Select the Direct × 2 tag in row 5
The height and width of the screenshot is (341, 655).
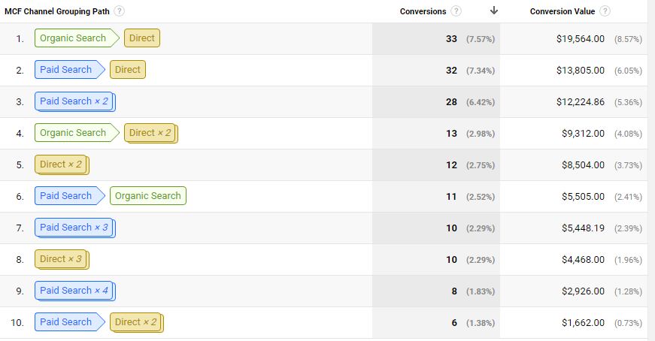(60, 164)
